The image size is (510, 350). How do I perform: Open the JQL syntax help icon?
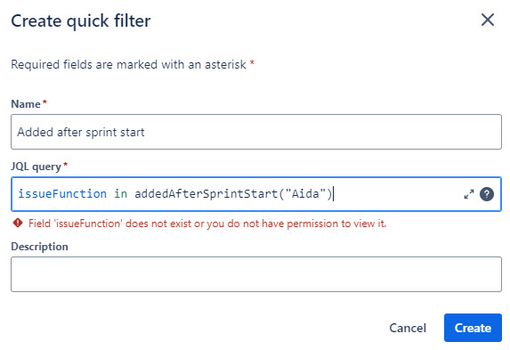tap(487, 194)
